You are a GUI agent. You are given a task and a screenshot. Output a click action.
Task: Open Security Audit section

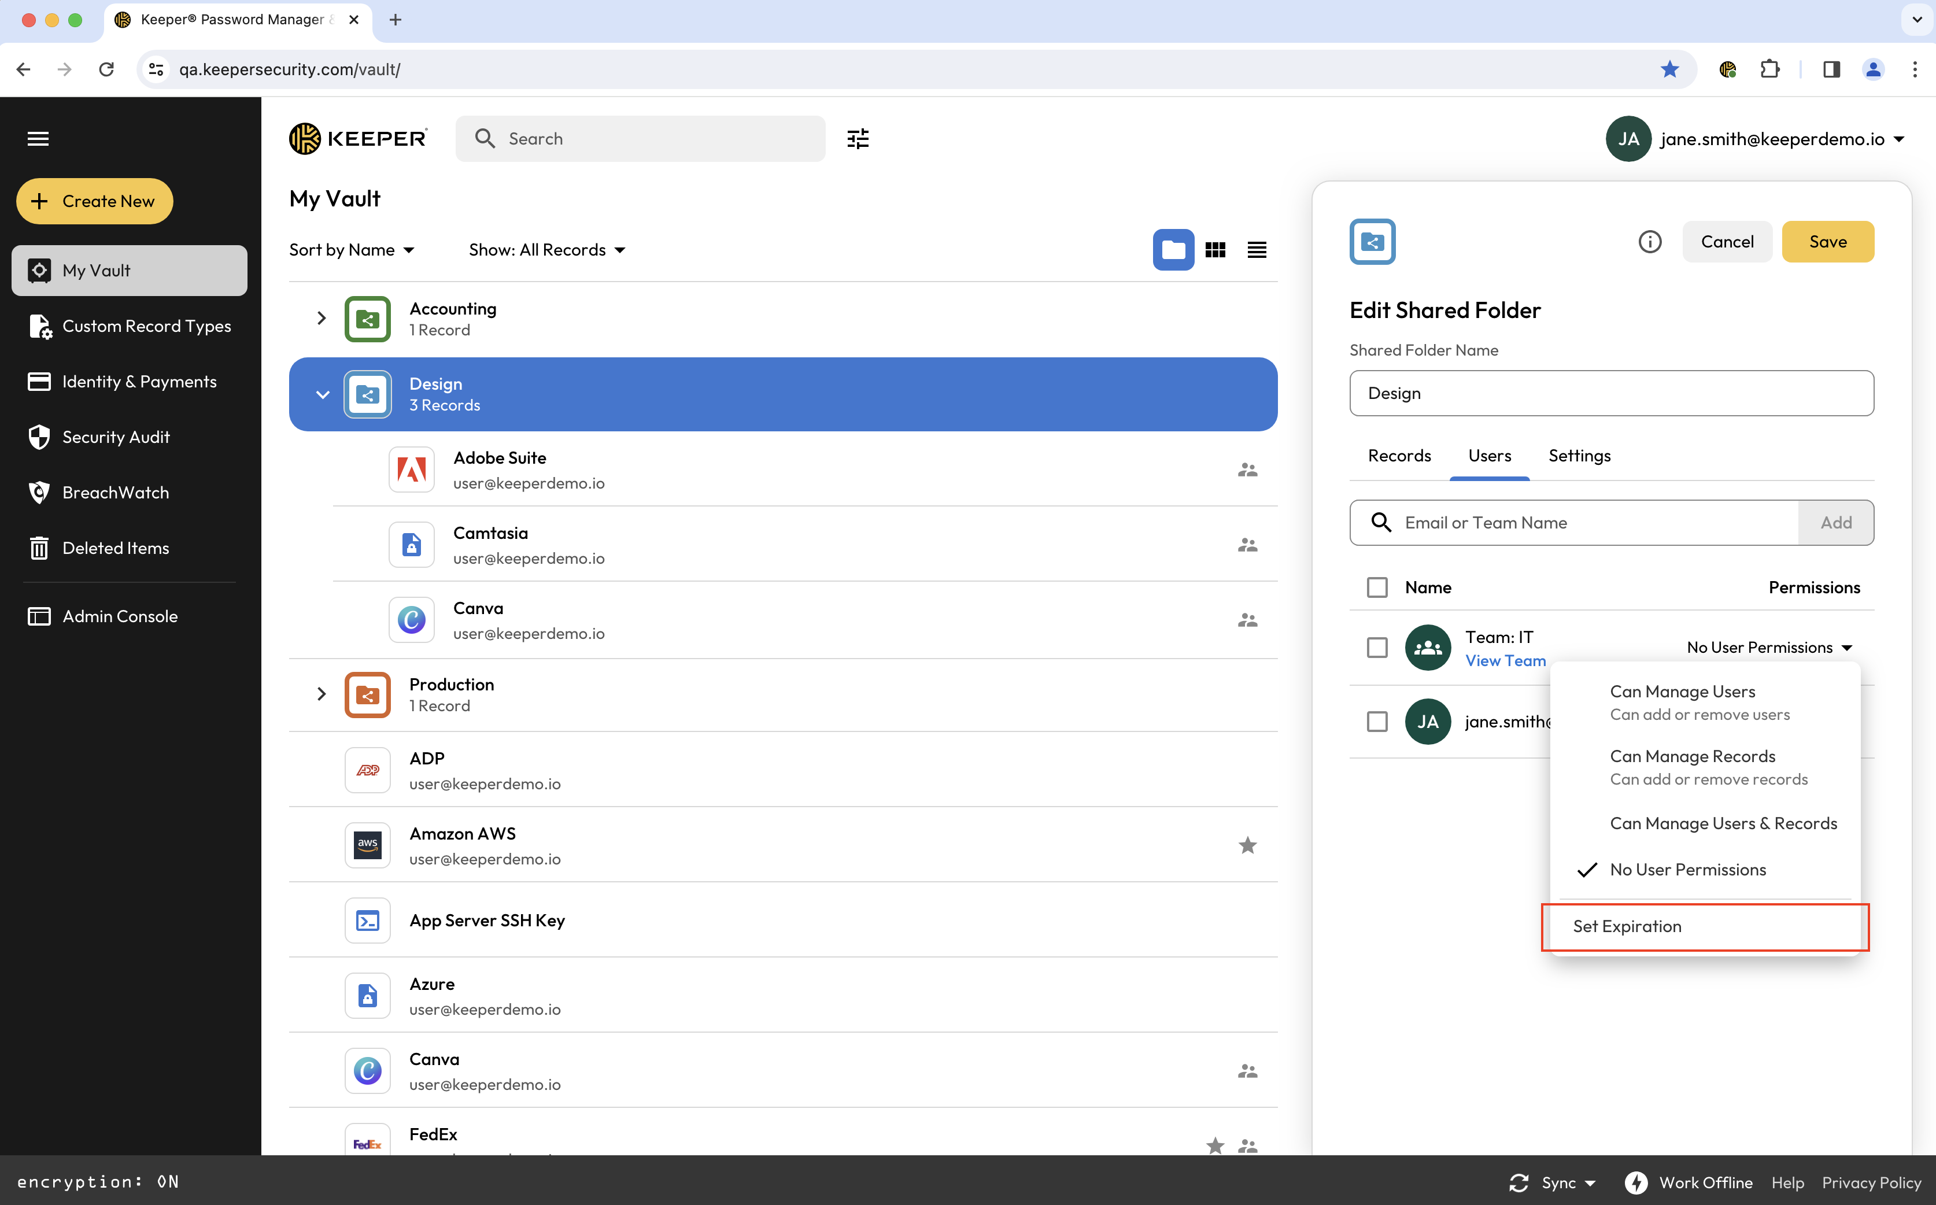tap(116, 437)
